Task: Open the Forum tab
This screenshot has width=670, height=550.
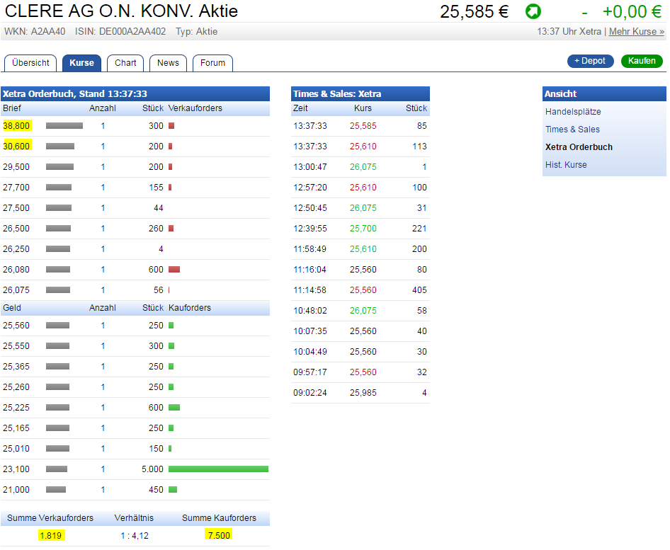Action: [212, 63]
